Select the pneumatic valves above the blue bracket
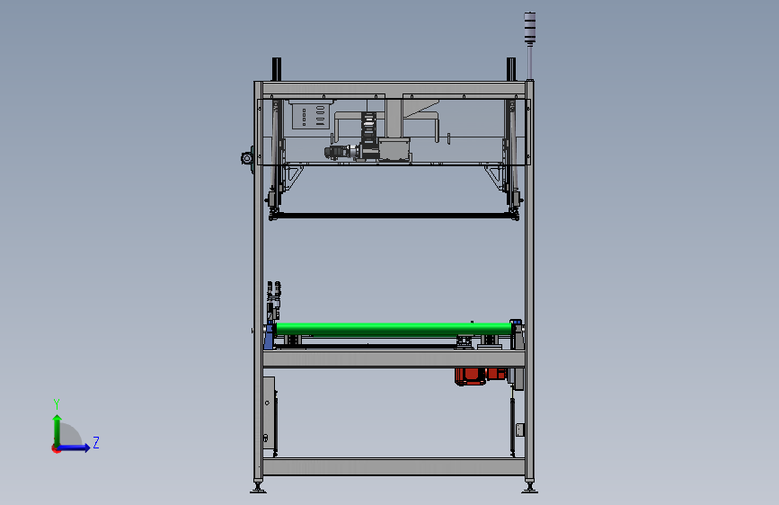Screen dimensions: 779x505 [x=274, y=300]
